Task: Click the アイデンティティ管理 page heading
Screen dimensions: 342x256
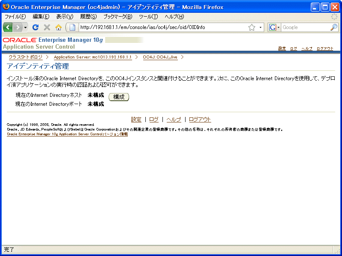Action: 38,66
